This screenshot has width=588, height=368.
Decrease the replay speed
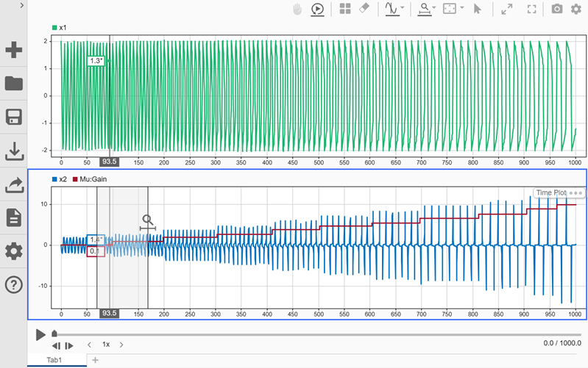coord(89,344)
